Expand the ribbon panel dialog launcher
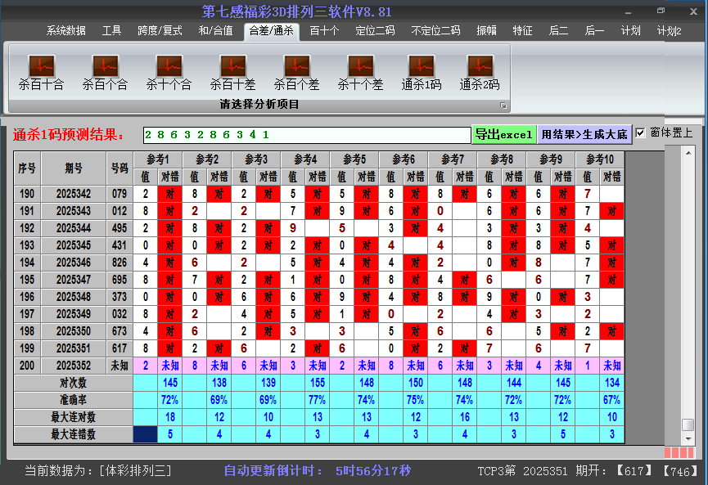708x485 pixels. (503, 106)
